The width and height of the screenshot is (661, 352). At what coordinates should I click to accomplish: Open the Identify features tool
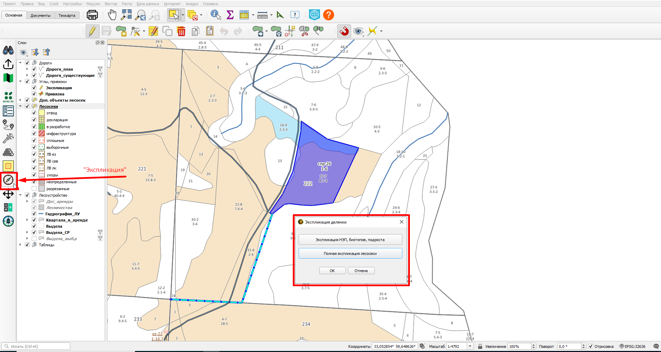[216, 15]
